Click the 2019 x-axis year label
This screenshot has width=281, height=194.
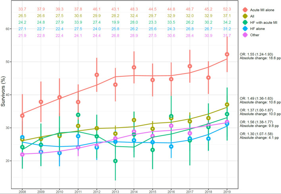227,190
